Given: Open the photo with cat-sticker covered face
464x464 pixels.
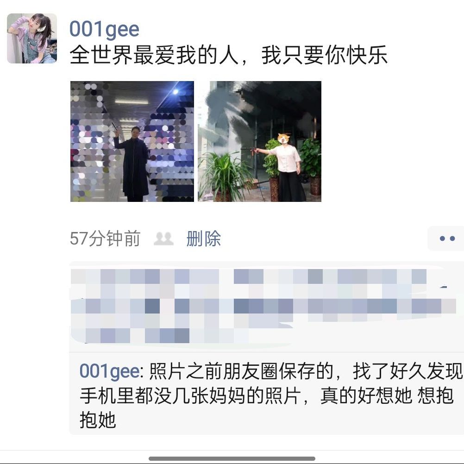Looking at the screenshot, I should pyautogui.click(x=259, y=141).
